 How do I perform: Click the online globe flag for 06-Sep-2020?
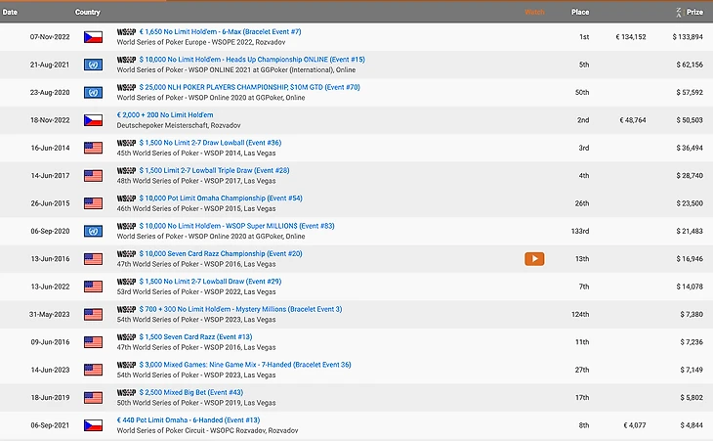[93, 231]
